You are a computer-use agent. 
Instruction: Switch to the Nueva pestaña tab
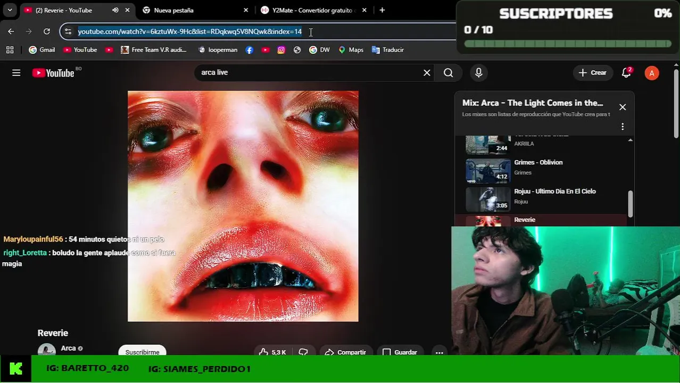[173, 10]
